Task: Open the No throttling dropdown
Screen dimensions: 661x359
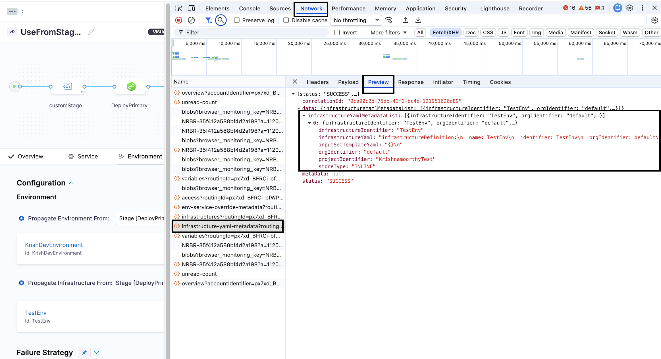Action: [x=357, y=20]
